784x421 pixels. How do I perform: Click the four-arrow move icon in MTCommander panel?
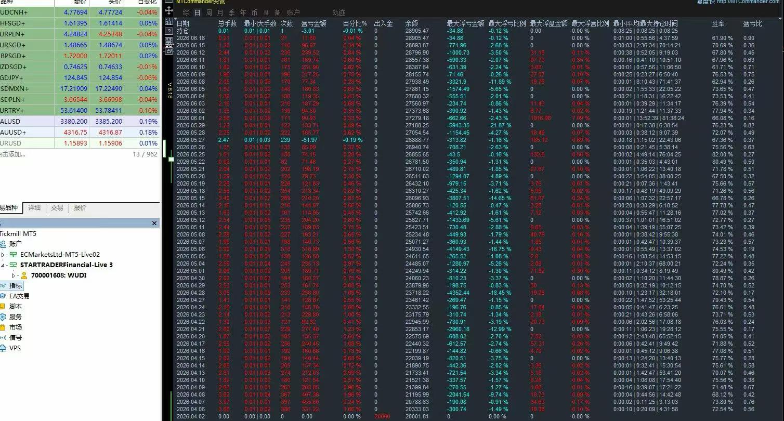169,10
